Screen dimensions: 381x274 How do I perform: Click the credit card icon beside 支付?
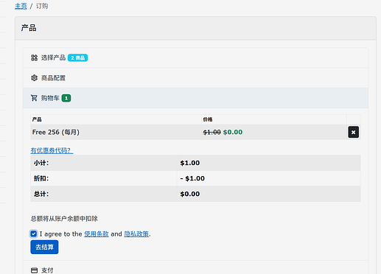(x=35, y=270)
